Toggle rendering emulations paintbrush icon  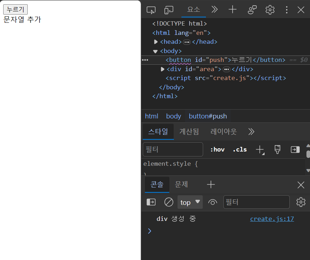coord(277,149)
